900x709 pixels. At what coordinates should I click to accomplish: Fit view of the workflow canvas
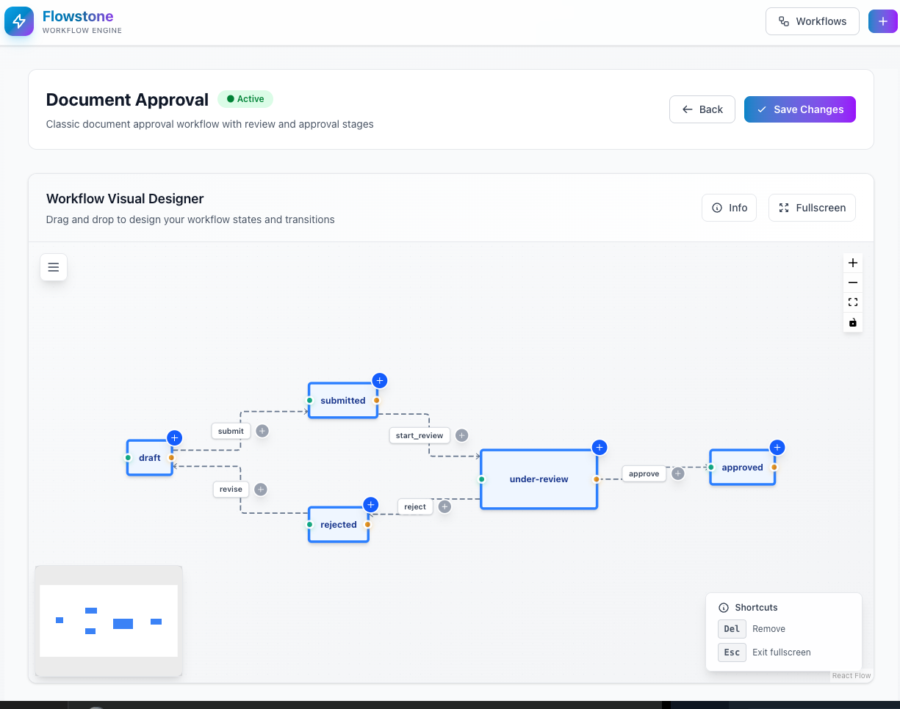coord(853,302)
